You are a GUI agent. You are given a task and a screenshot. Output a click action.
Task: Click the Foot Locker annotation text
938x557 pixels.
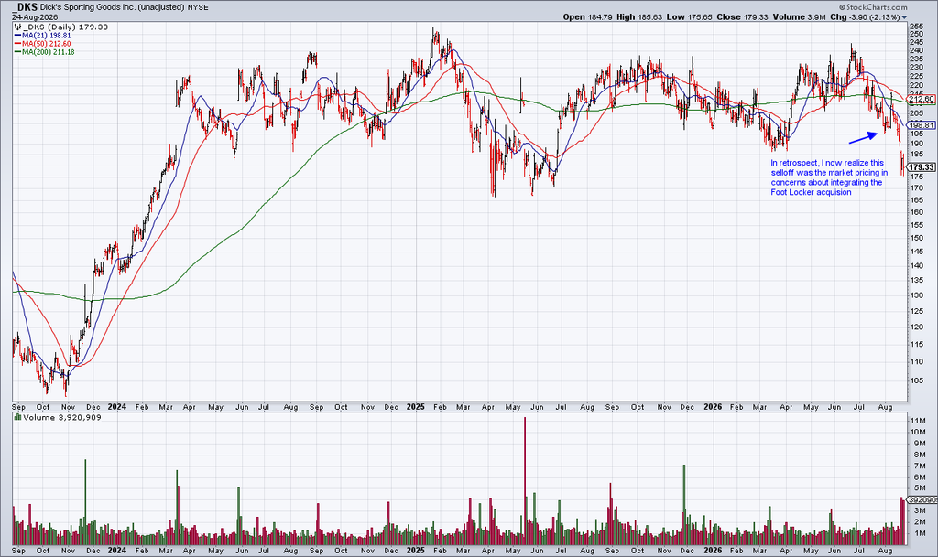(827, 177)
